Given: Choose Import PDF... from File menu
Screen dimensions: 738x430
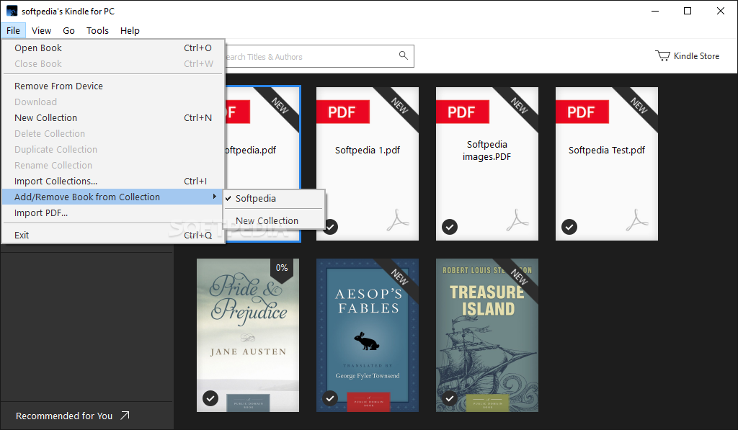Looking at the screenshot, I should [x=113, y=212].
